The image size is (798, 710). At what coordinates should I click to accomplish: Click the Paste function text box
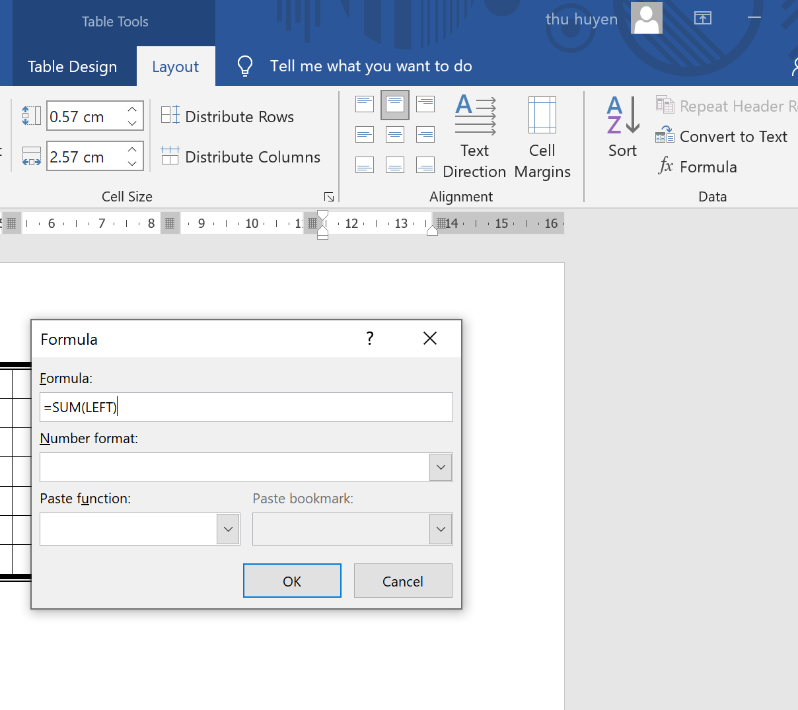(x=128, y=529)
